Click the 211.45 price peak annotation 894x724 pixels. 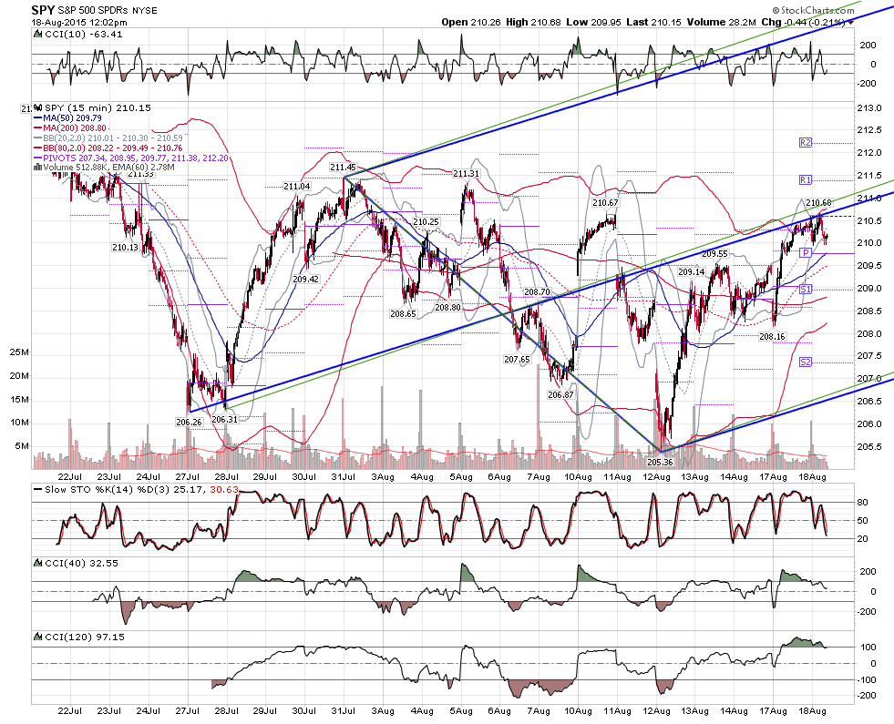click(x=343, y=168)
